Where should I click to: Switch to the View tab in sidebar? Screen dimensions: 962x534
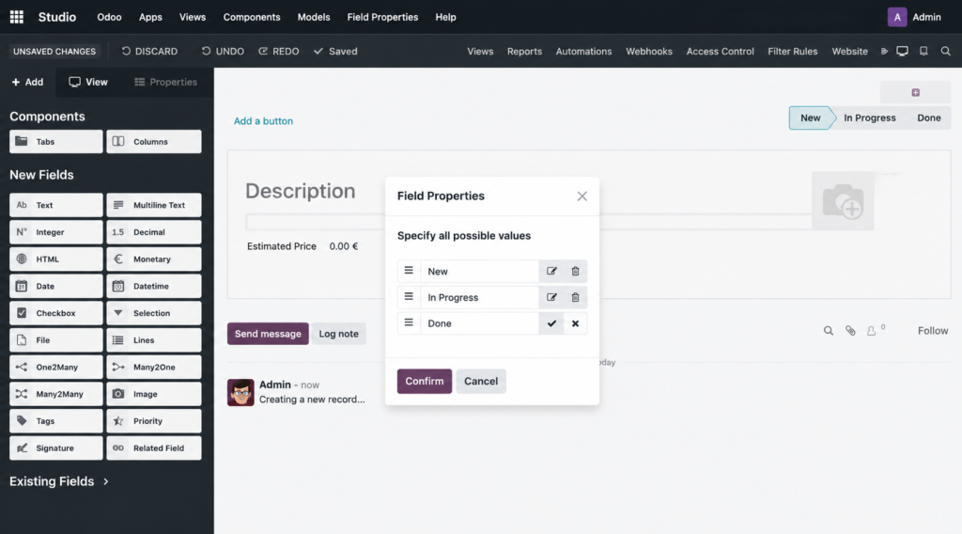(x=88, y=82)
